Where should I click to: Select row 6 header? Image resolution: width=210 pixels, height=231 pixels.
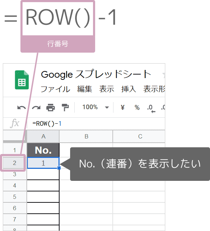(x=15, y=208)
